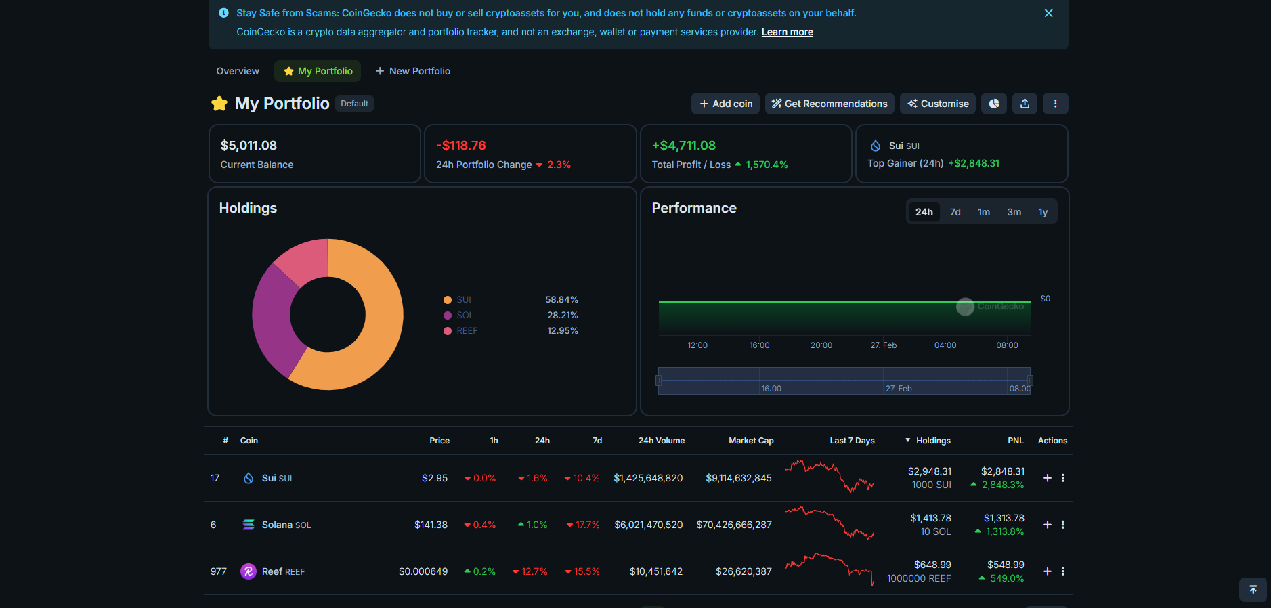Sort table by 24h Volume column

[x=662, y=441]
